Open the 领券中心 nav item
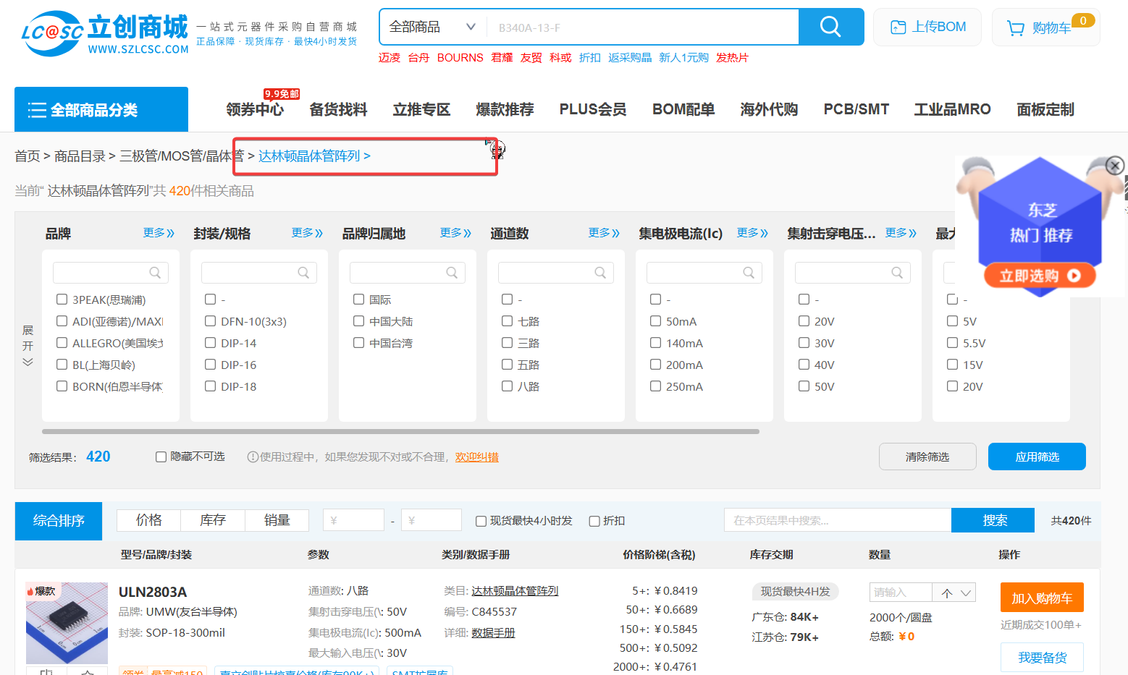1128x675 pixels. click(x=255, y=109)
